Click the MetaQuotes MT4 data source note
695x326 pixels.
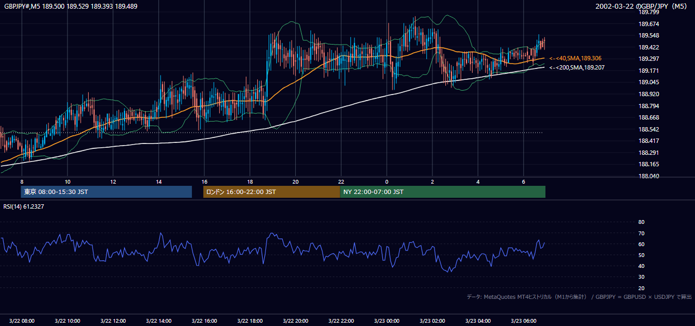click(x=579, y=297)
